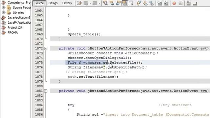Screen dimensions: 210x118
Task: Switch to the Source tab
Action: (x=39, y=3)
